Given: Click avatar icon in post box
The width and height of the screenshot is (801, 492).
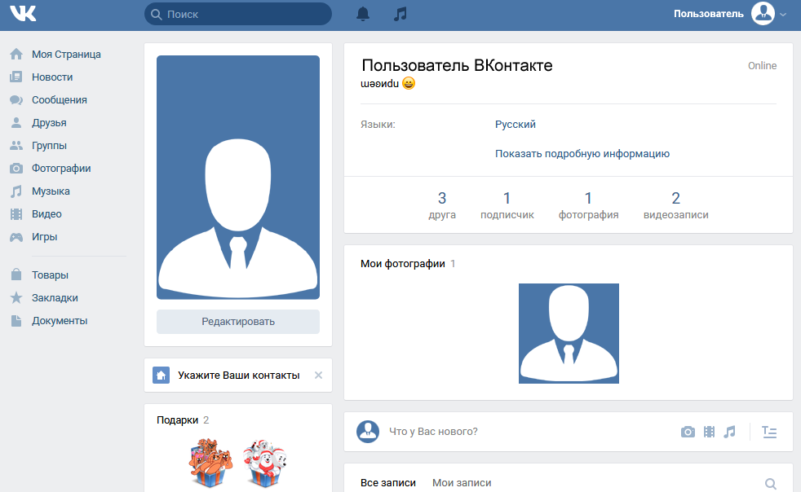Looking at the screenshot, I should point(368,432).
